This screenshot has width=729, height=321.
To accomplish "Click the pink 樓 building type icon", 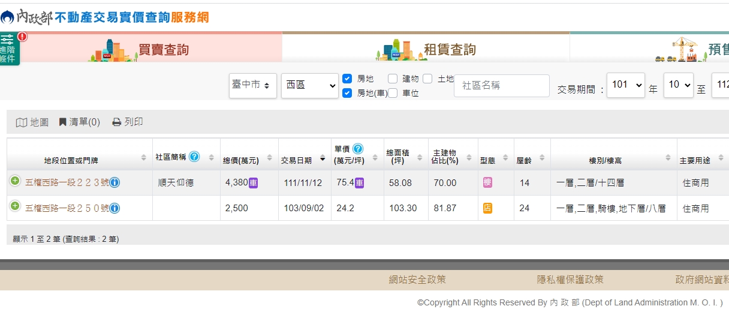I will tap(487, 182).
